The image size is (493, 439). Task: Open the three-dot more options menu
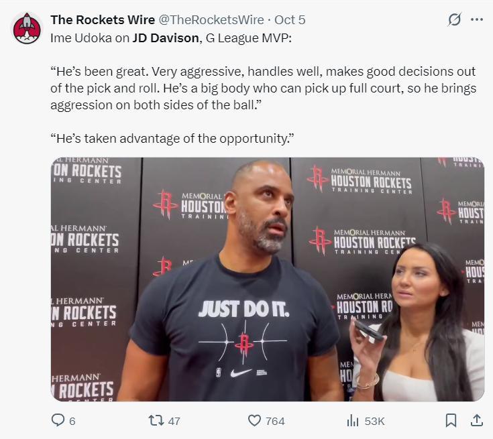click(477, 19)
